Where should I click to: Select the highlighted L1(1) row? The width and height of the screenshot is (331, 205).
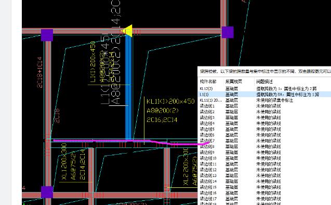[x=264, y=94]
